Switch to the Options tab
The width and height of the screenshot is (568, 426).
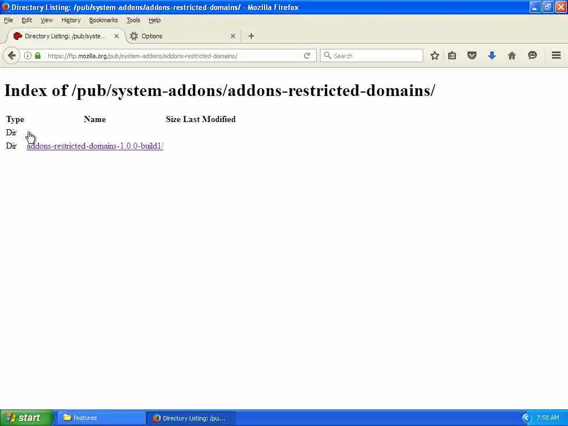coord(183,36)
